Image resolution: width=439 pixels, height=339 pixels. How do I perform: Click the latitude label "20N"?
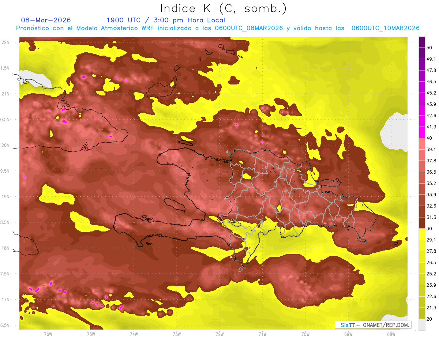tap(6, 145)
